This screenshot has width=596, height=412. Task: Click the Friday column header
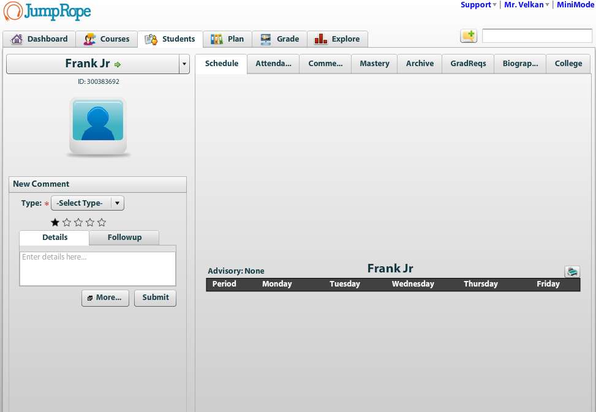[x=548, y=284]
